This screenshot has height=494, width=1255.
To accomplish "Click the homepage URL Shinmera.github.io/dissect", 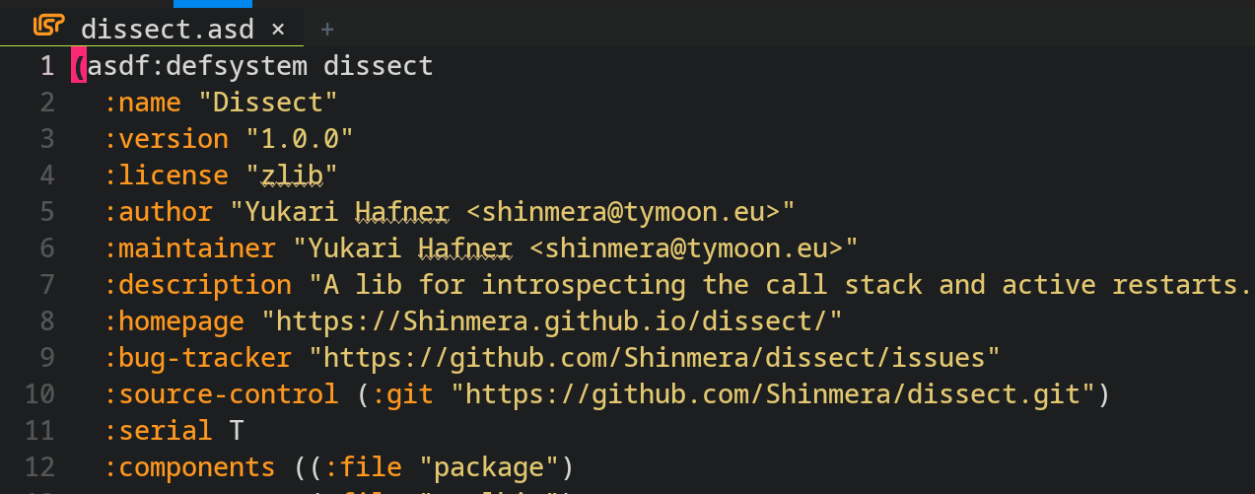I will coord(552,321).
